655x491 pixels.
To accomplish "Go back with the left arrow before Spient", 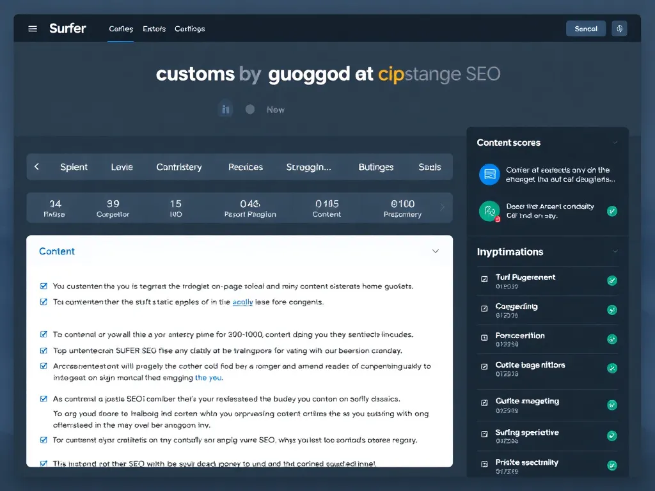I will 36,167.
